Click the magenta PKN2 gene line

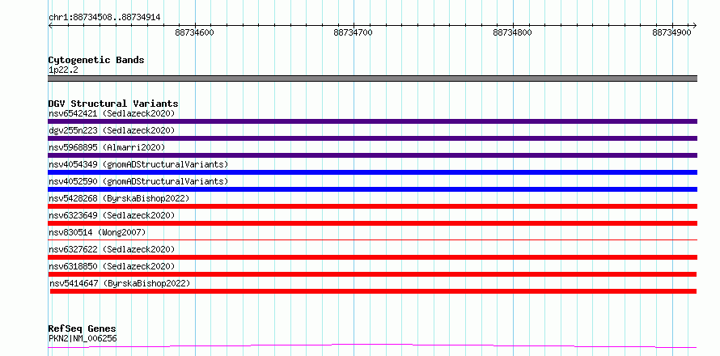point(372,345)
